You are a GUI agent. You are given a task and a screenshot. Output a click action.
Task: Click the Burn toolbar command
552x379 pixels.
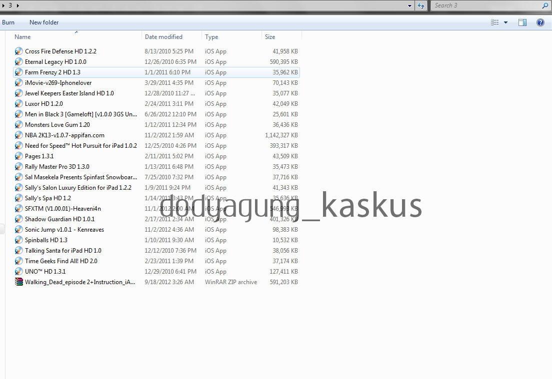(8, 22)
